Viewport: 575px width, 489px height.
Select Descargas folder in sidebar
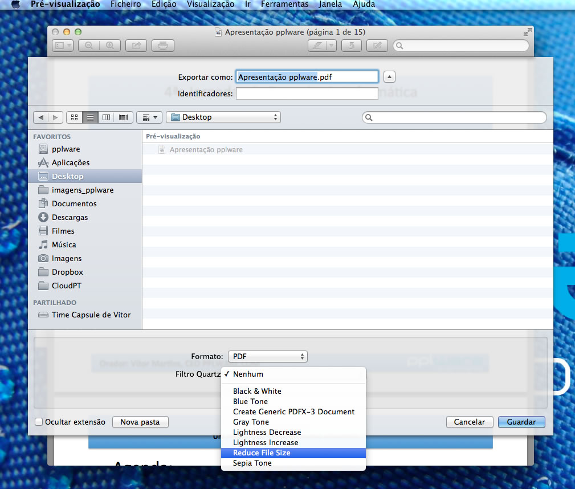pyautogui.click(x=70, y=217)
